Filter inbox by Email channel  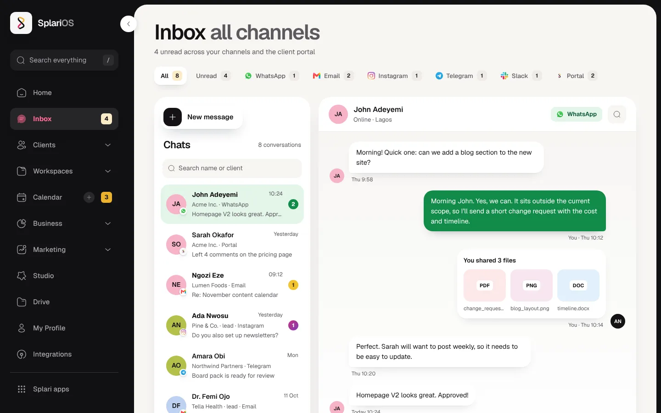(333, 76)
